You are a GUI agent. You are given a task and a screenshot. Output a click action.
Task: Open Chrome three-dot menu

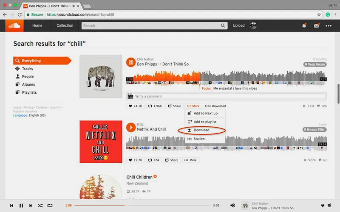tap(335, 14)
